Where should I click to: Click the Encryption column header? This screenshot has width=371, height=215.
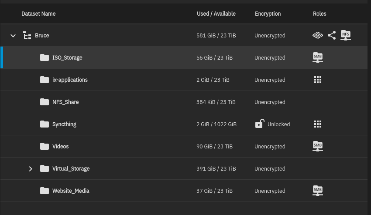(x=268, y=13)
